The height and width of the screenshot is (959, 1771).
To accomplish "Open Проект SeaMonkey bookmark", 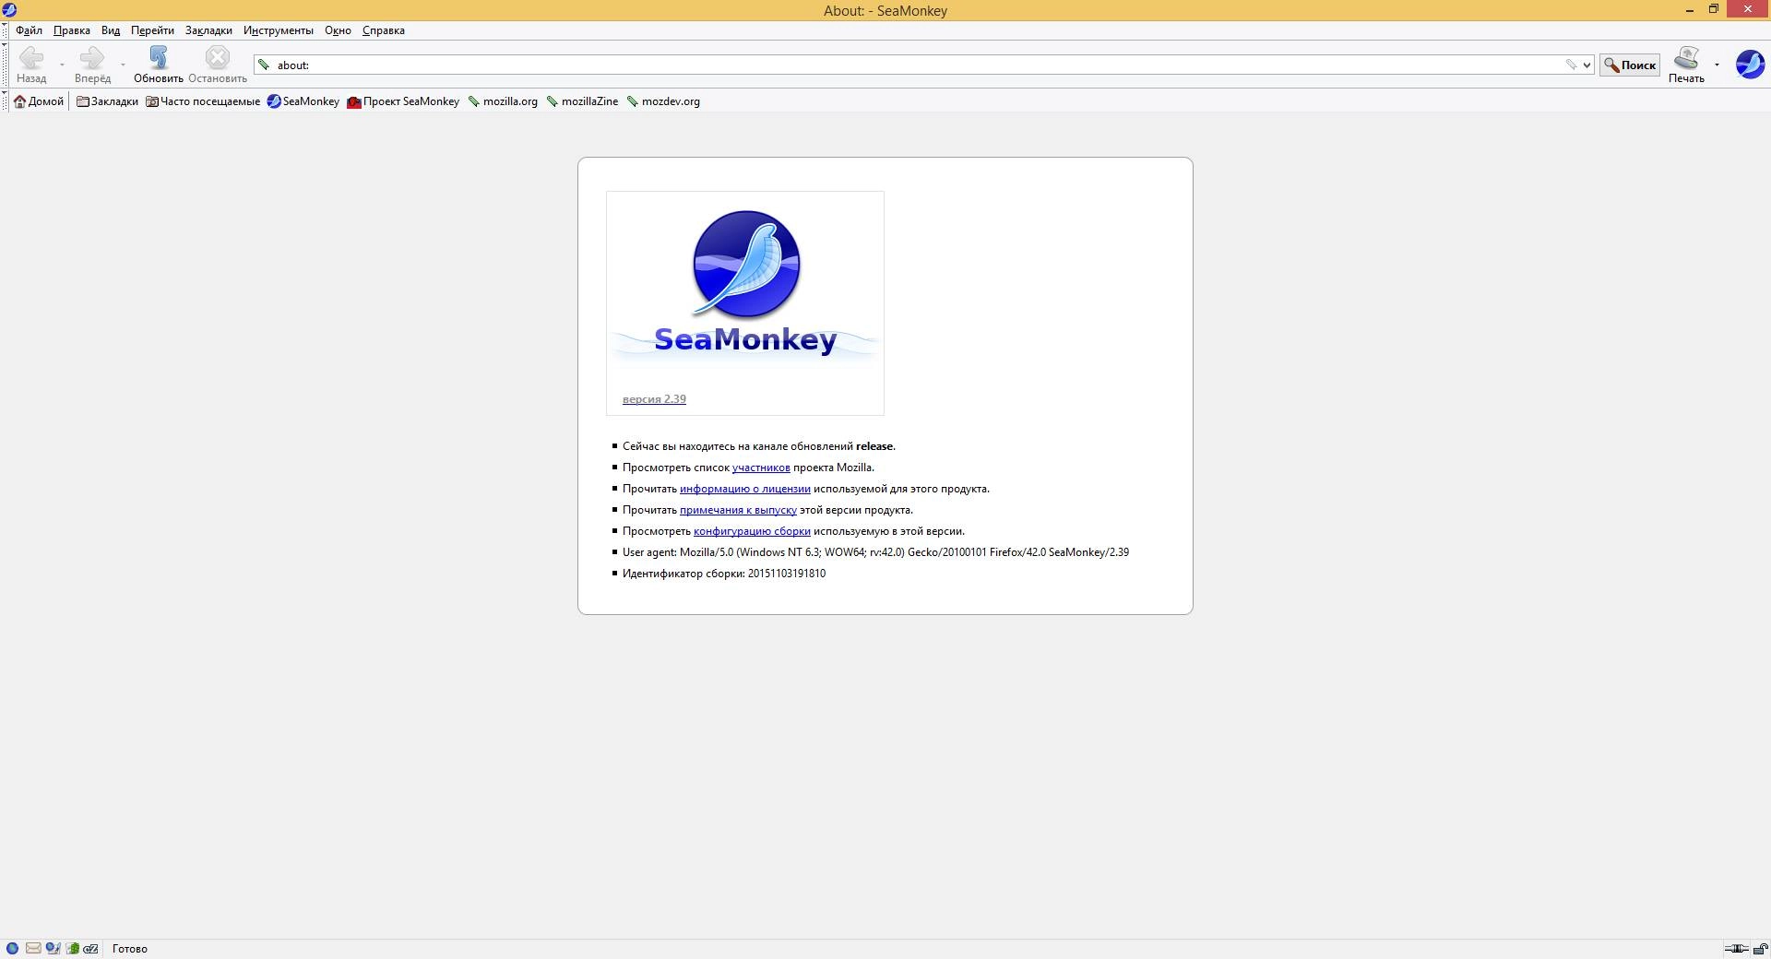I will (x=403, y=101).
